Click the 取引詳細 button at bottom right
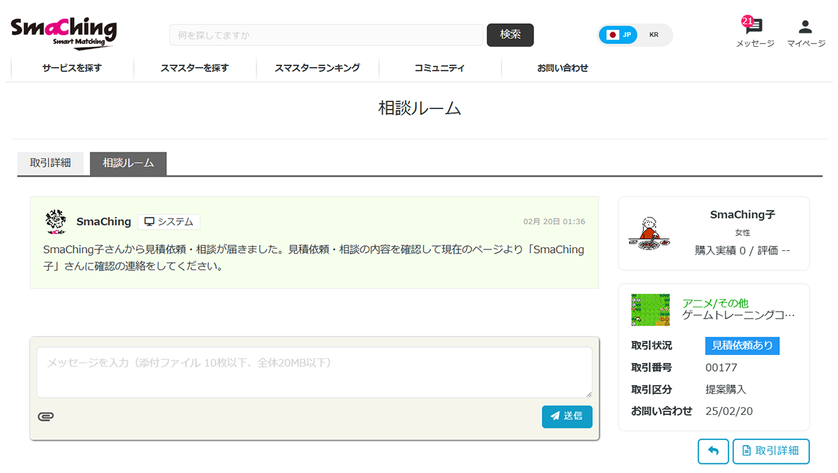The width and height of the screenshot is (838, 473). click(770, 451)
